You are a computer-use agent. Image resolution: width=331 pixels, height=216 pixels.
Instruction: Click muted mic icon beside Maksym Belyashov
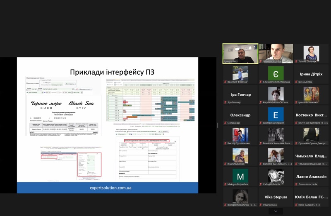tap(225, 184)
